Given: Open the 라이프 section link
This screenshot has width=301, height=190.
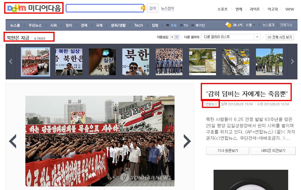Looking at the screenshot, I should click(255, 9).
